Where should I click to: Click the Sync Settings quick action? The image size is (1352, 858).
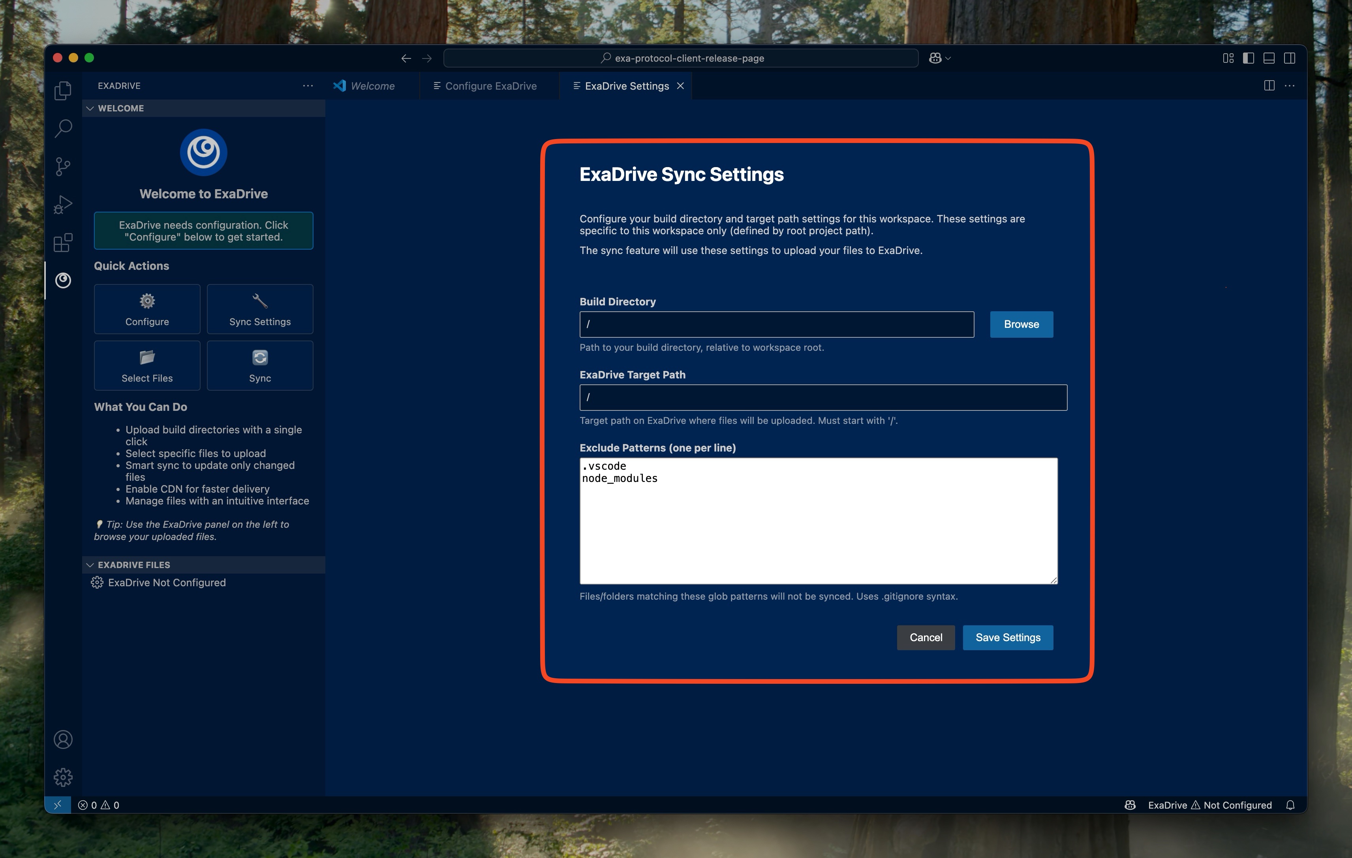pyautogui.click(x=260, y=309)
